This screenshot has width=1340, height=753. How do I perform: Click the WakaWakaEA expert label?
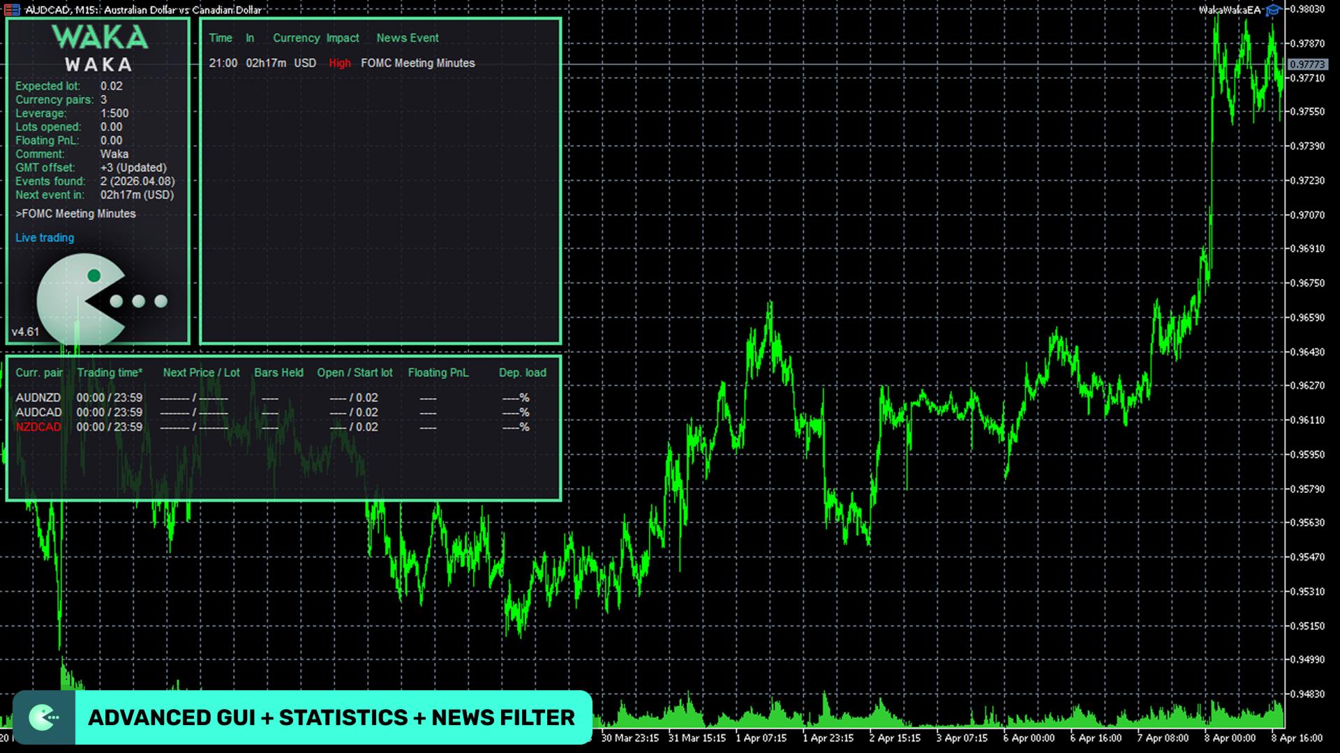pos(1230,10)
